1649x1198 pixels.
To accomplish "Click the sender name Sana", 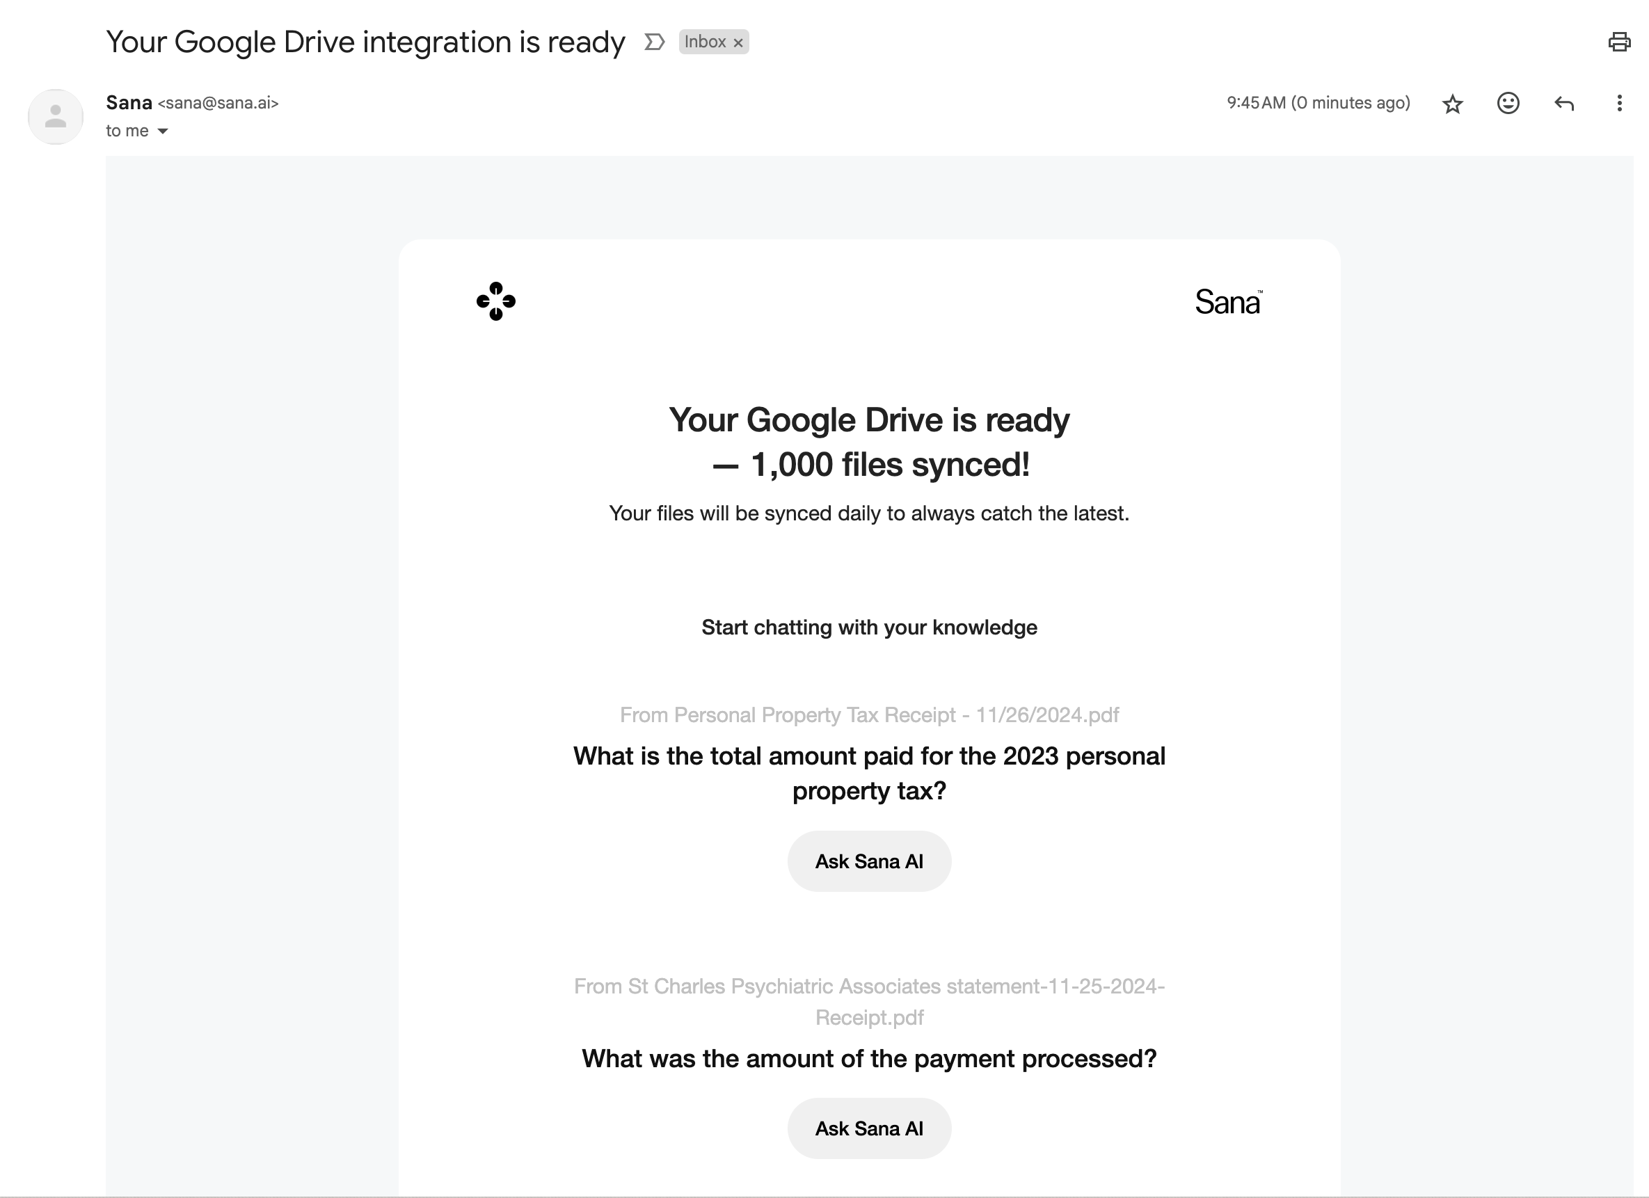I will [129, 102].
